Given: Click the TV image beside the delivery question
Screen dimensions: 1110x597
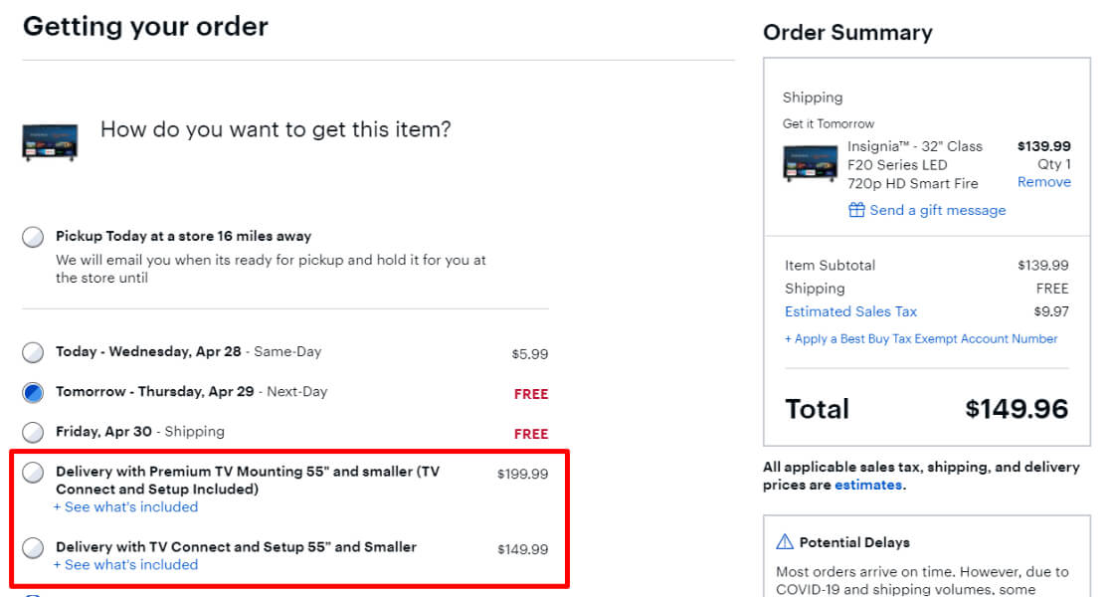Looking at the screenshot, I should (50, 142).
